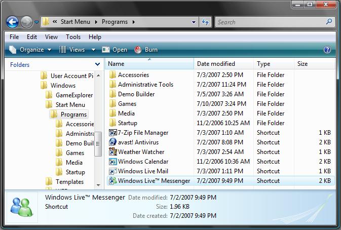Click the Forward navigation arrow button

tap(26, 22)
